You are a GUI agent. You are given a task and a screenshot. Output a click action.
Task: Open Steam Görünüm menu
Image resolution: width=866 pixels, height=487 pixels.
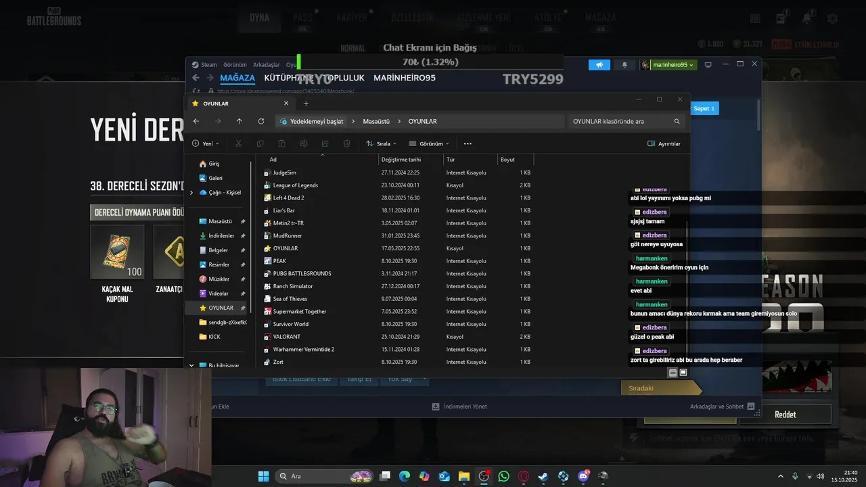pos(235,65)
